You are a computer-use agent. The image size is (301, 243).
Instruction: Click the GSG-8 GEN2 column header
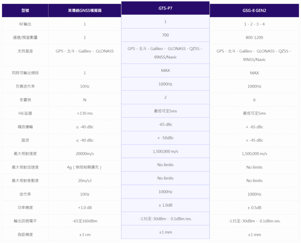tap(254, 11)
